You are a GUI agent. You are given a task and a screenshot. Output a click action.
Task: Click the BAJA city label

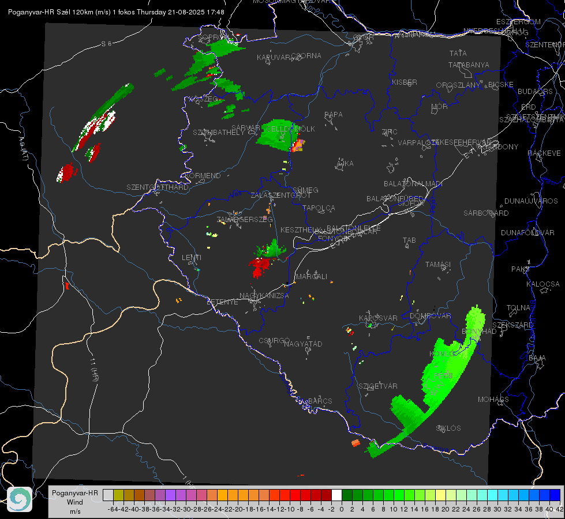pyautogui.click(x=537, y=358)
